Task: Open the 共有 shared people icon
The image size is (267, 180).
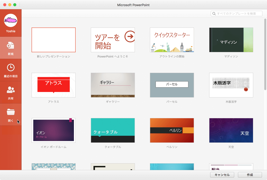Action: (11, 90)
